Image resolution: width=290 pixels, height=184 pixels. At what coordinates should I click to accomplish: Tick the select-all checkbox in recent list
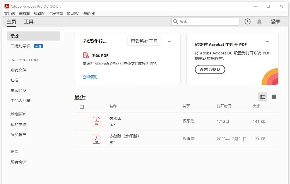pyautogui.click(x=82, y=107)
